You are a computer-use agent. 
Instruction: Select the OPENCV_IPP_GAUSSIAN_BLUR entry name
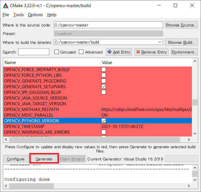click(32, 92)
